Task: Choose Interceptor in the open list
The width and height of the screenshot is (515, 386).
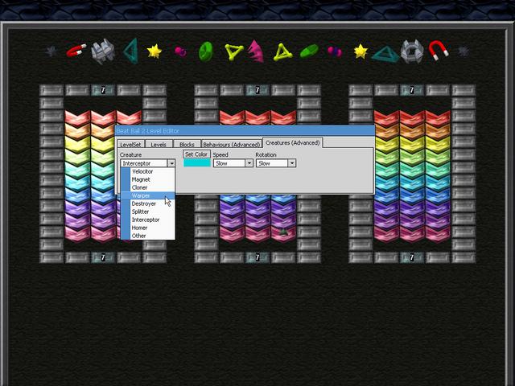Action: coord(148,220)
